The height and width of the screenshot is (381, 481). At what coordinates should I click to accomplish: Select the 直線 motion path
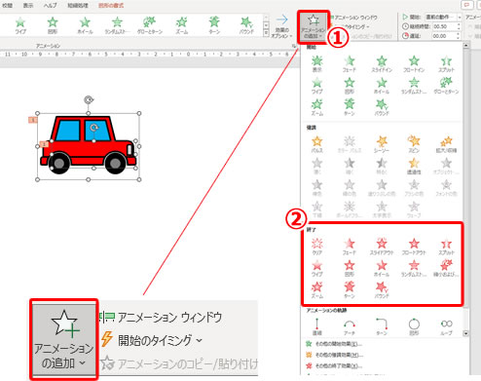(317, 326)
